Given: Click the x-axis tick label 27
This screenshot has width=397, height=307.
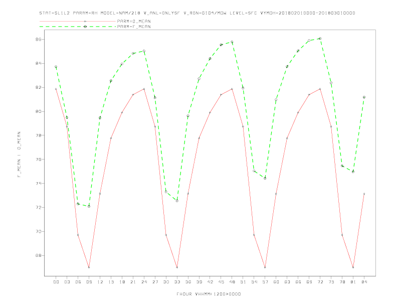Looking at the screenshot, I should [155, 282].
